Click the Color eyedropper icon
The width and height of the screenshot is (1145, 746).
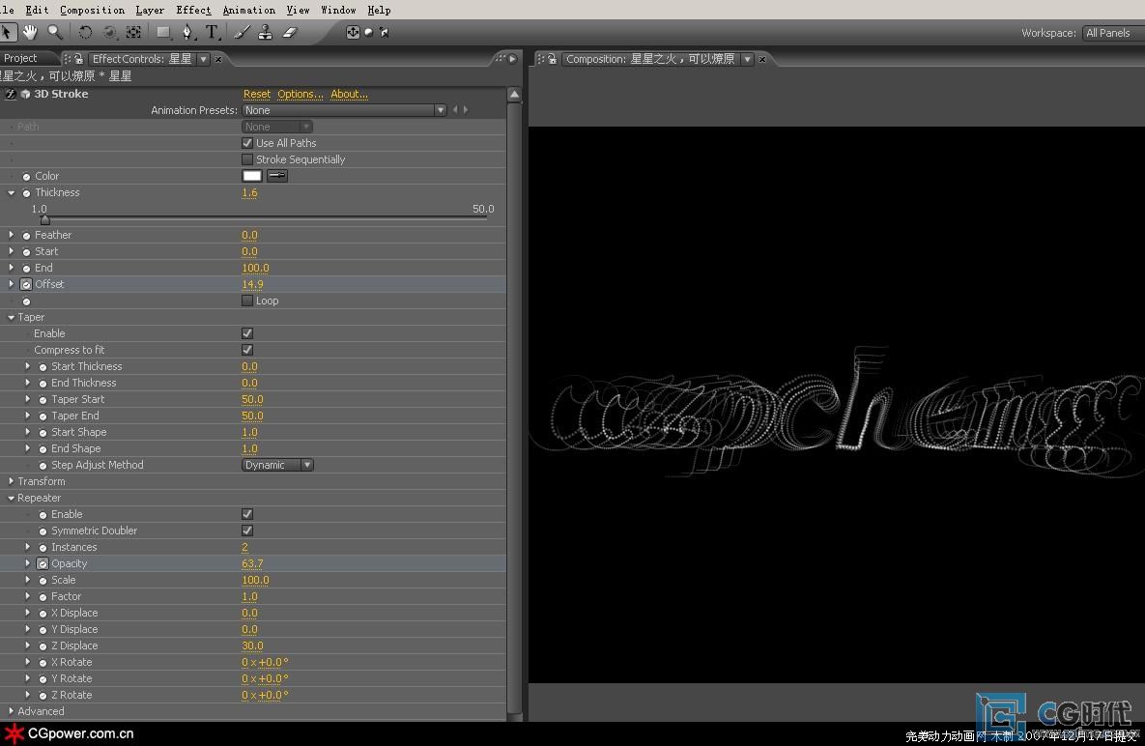[276, 176]
